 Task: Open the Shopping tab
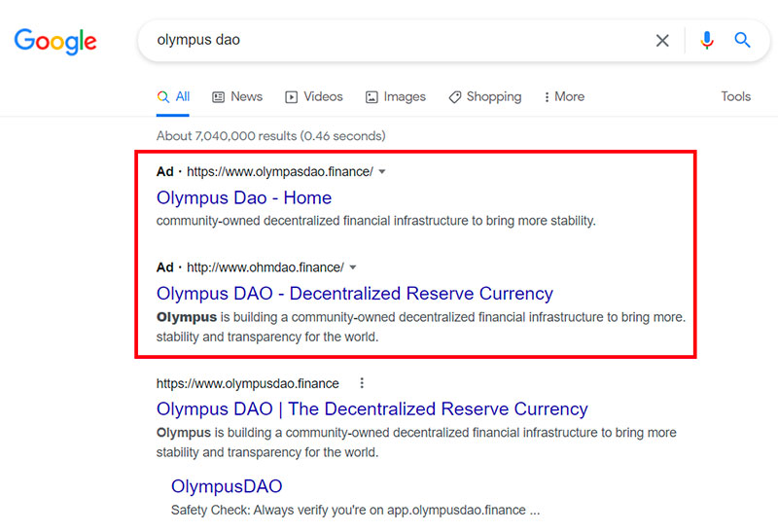coord(484,97)
